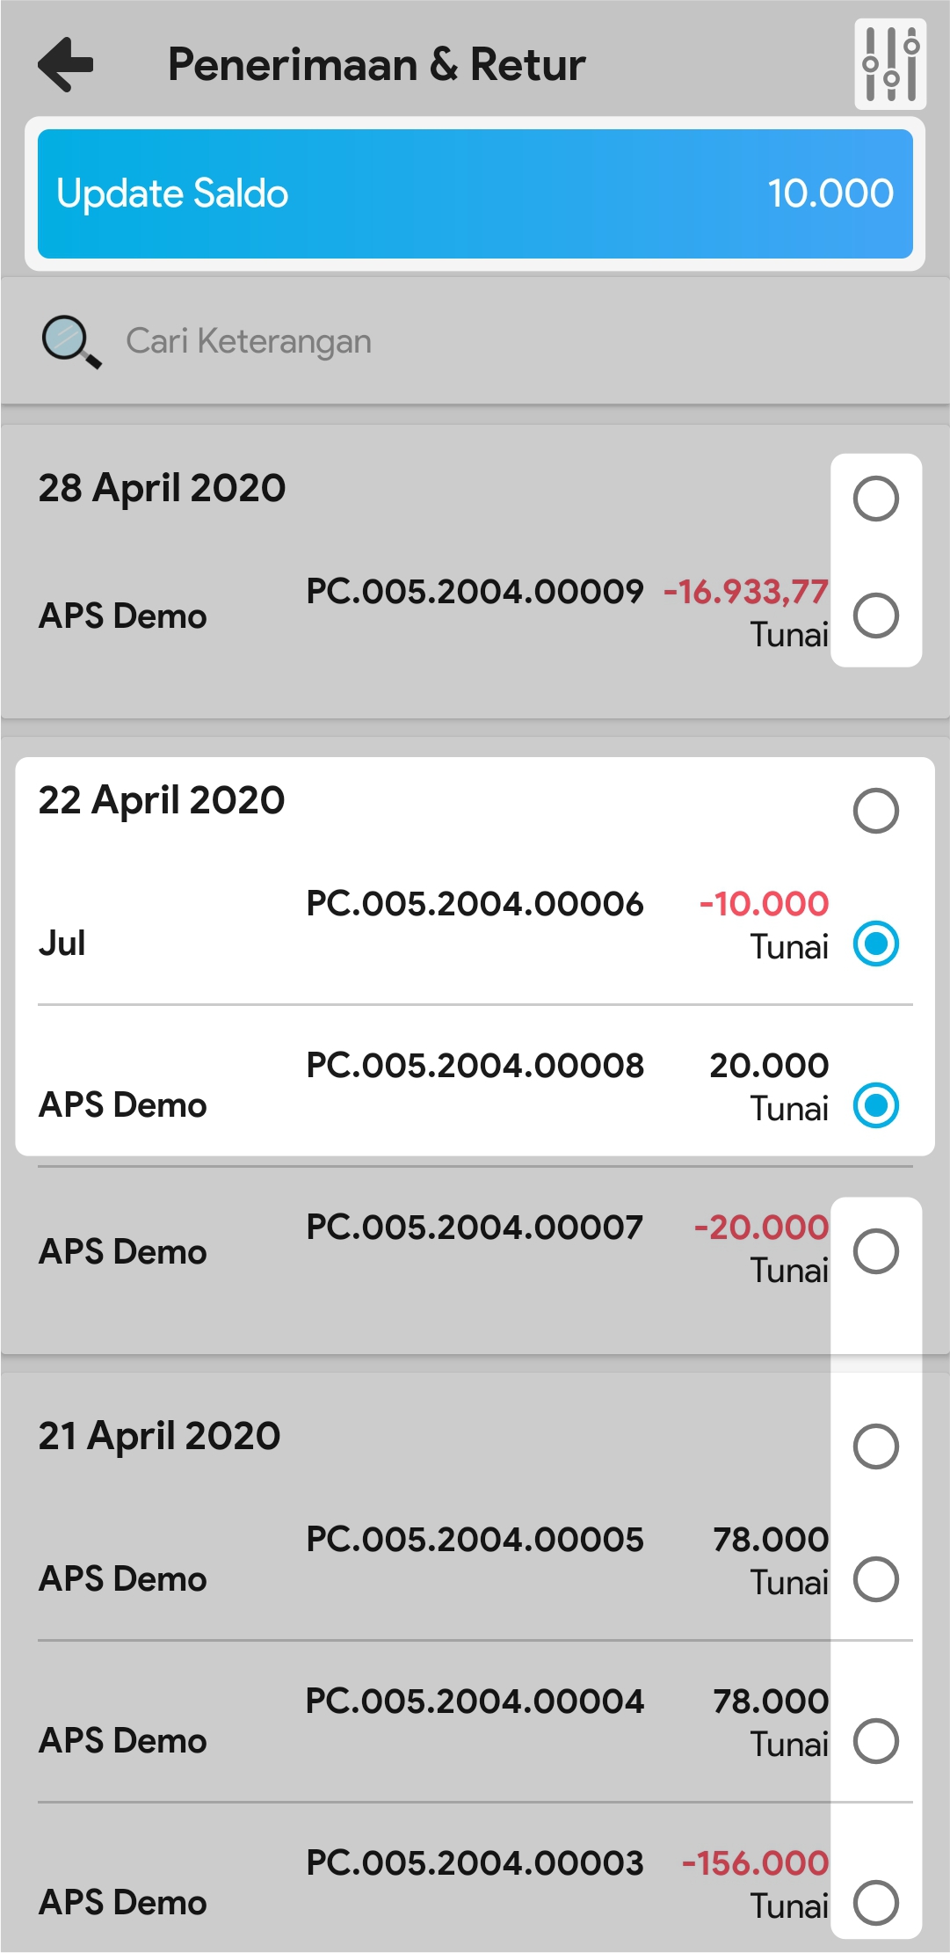Screen dimensions: 950x1953
Task: Select transaction PC.005.2004.00003 radio button
Action: pyautogui.click(x=875, y=1903)
